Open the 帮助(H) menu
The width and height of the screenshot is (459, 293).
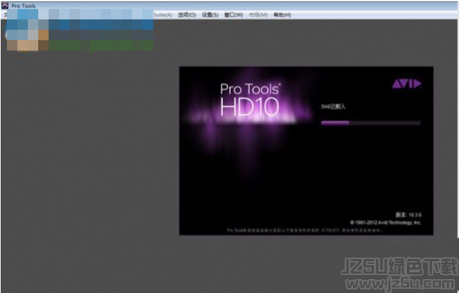click(282, 15)
